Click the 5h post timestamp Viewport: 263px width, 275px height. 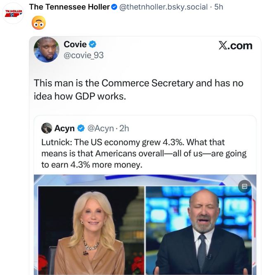coord(219,7)
